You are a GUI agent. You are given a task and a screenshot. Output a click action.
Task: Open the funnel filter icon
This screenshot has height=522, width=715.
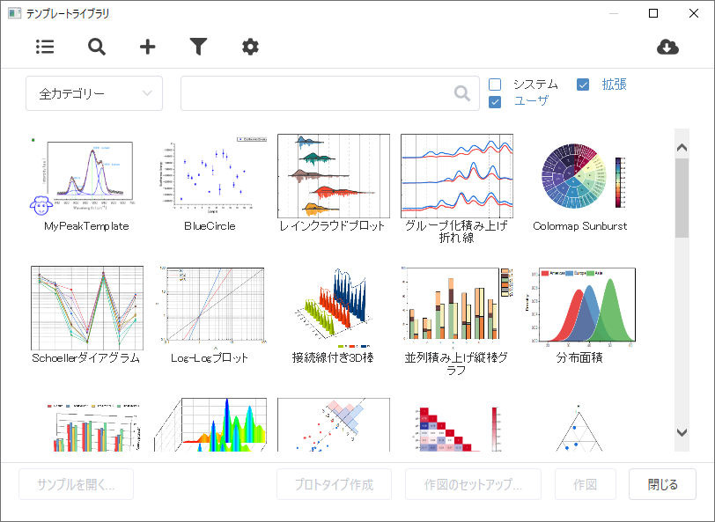(x=198, y=47)
